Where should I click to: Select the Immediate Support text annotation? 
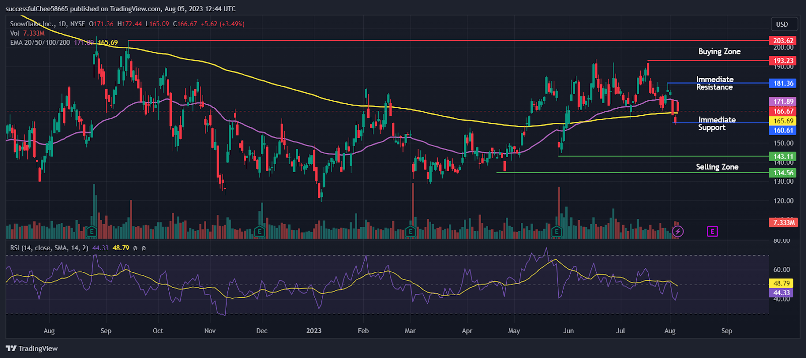pos(717,123)
